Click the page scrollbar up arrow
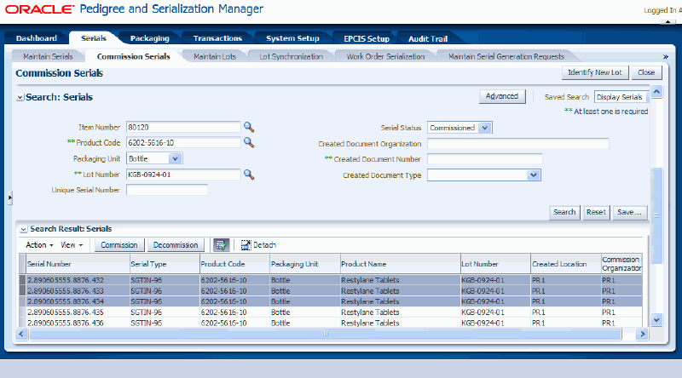This screenshot has width=682, height=378. [x=656, y=92]
